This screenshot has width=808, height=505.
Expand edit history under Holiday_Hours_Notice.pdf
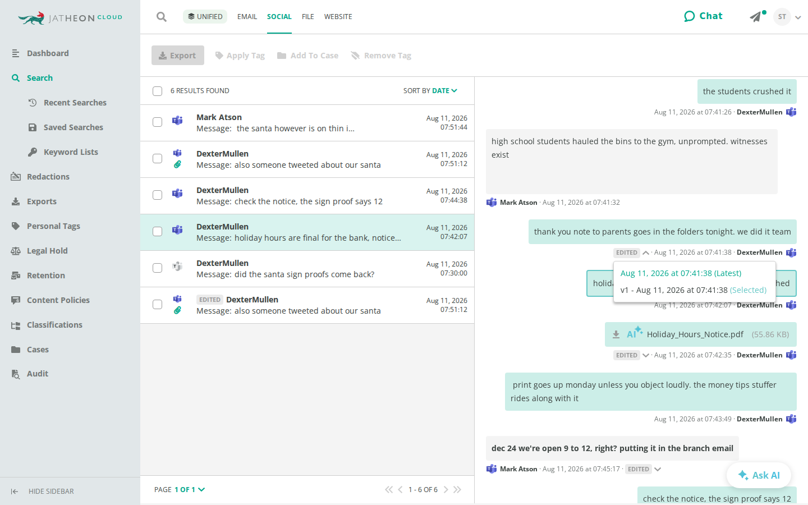[x=646, y=355]
